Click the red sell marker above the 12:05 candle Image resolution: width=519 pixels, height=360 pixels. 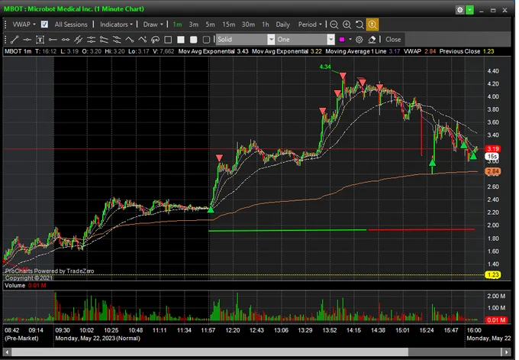pyautogui.click(x=219, y=157)
